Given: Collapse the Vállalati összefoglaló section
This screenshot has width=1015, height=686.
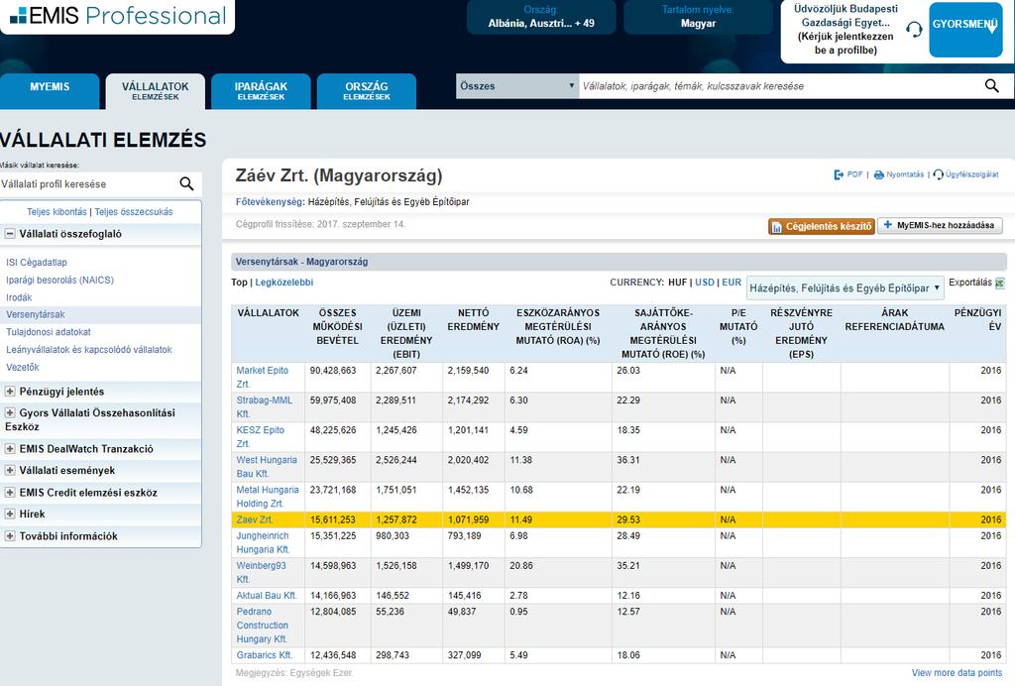Looking at the screenshot, I should [10, 234].
